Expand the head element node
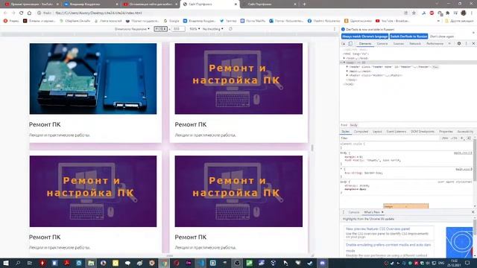Screen dimensions: 477x268 pos(344,58)
